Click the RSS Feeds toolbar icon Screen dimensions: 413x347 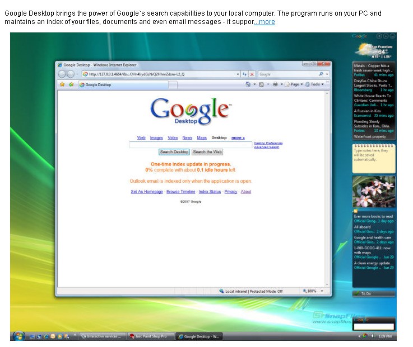tap(261, 84)
